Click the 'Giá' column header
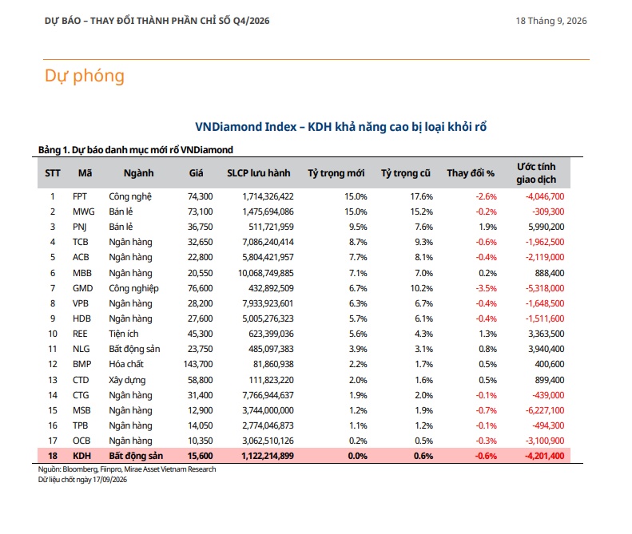The height and width of the screenshot is (534, 632). (x=197, y=173)
